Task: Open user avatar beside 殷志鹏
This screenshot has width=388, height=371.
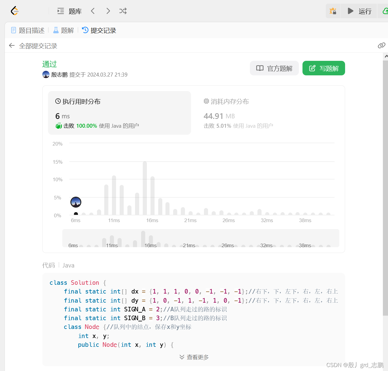Action: click(x=46, y=74)
